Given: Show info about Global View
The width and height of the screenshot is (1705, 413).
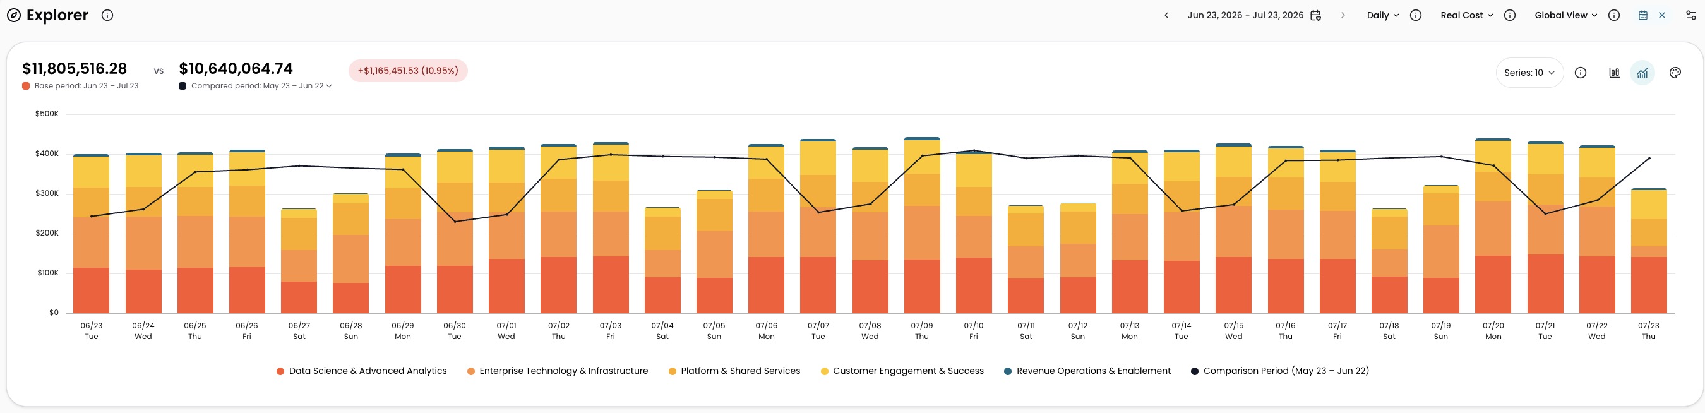Looking at the screenshot, I should (1613, 15).
